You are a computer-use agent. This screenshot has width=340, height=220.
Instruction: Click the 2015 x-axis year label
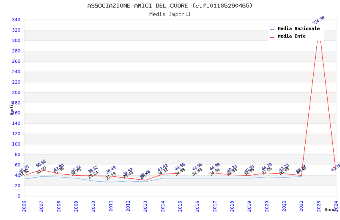[x=180, y=206]
